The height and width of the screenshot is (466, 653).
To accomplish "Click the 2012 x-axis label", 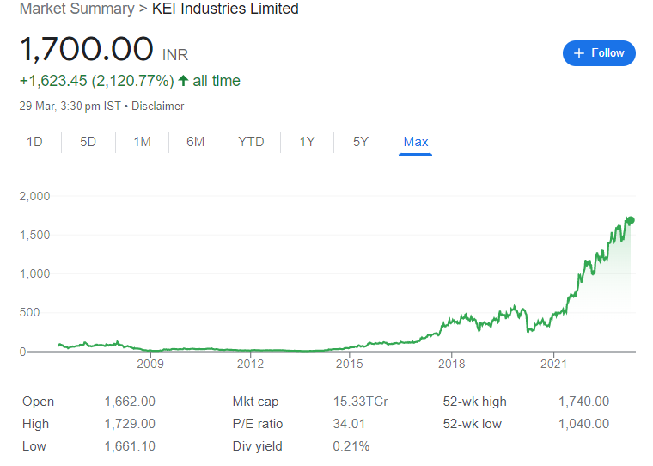I will point(250,364).
